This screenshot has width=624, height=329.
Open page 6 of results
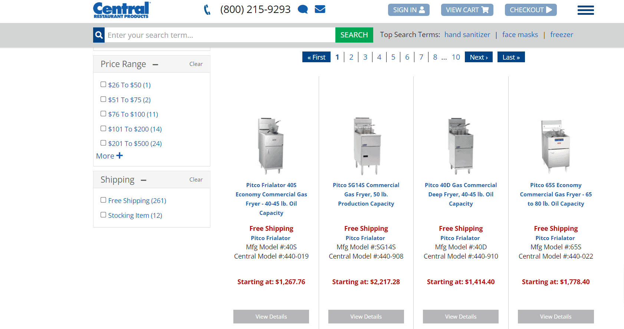[407, 57]
